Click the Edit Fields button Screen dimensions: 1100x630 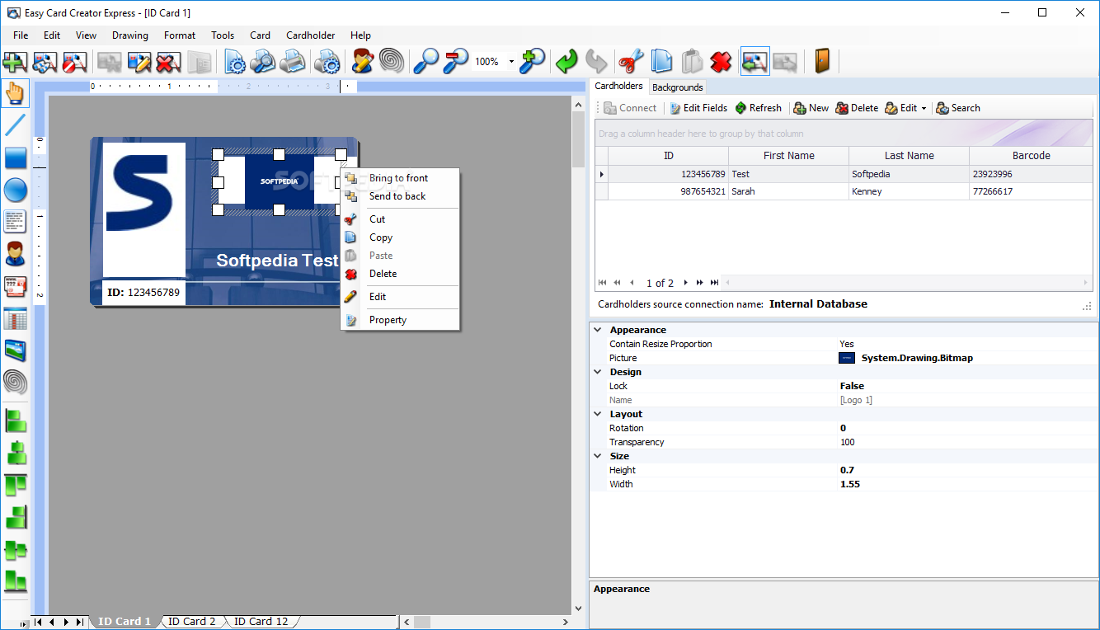click(698, 108)
